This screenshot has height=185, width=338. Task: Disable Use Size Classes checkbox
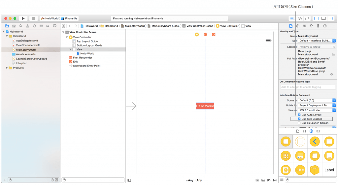click(x=299, y=119)
